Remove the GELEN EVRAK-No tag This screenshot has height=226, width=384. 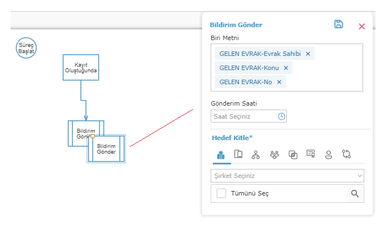coord(279,82)
